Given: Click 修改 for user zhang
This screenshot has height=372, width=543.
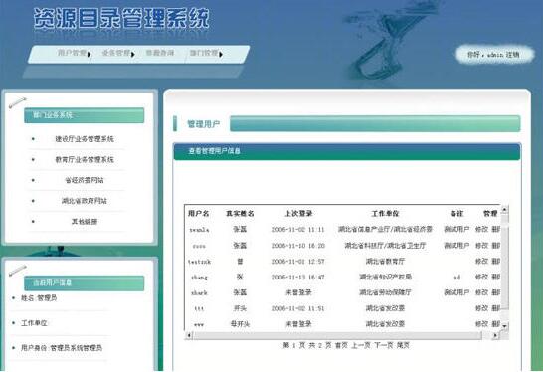Looking at the screenshot, I should 481,278.
